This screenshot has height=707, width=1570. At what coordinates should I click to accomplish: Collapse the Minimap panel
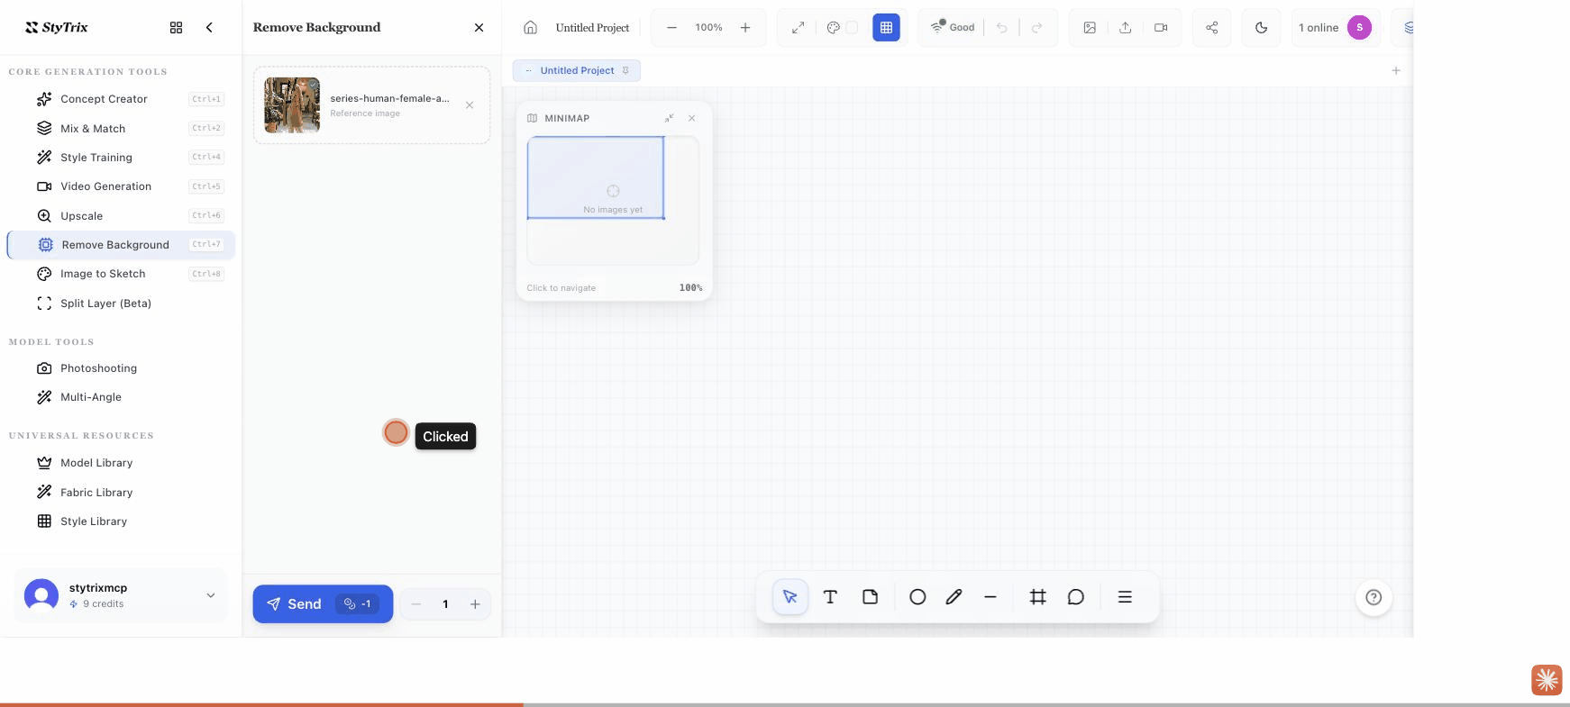pos(670,118)
